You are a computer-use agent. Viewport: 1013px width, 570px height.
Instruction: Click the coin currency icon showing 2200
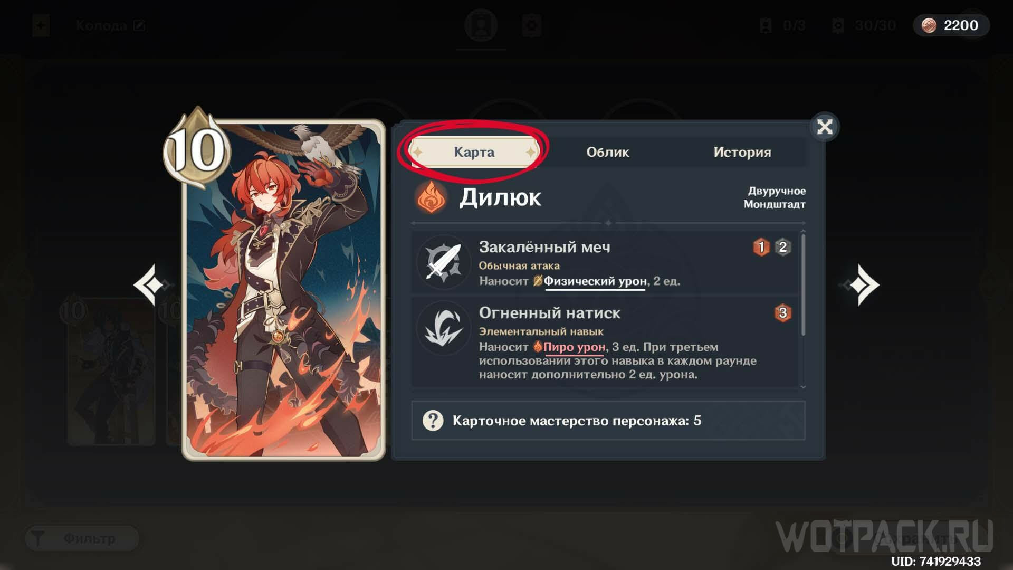(929, 25)
